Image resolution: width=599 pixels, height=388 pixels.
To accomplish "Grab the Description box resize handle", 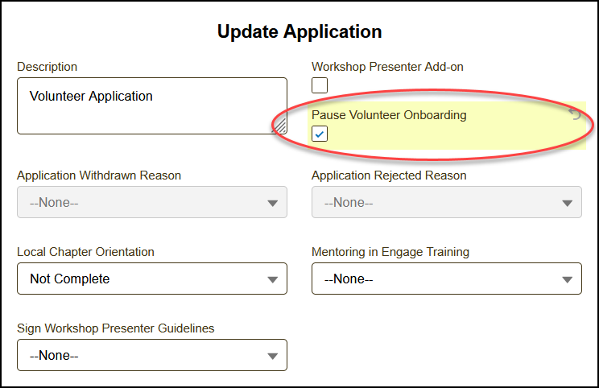I will [x=280, y=126].
